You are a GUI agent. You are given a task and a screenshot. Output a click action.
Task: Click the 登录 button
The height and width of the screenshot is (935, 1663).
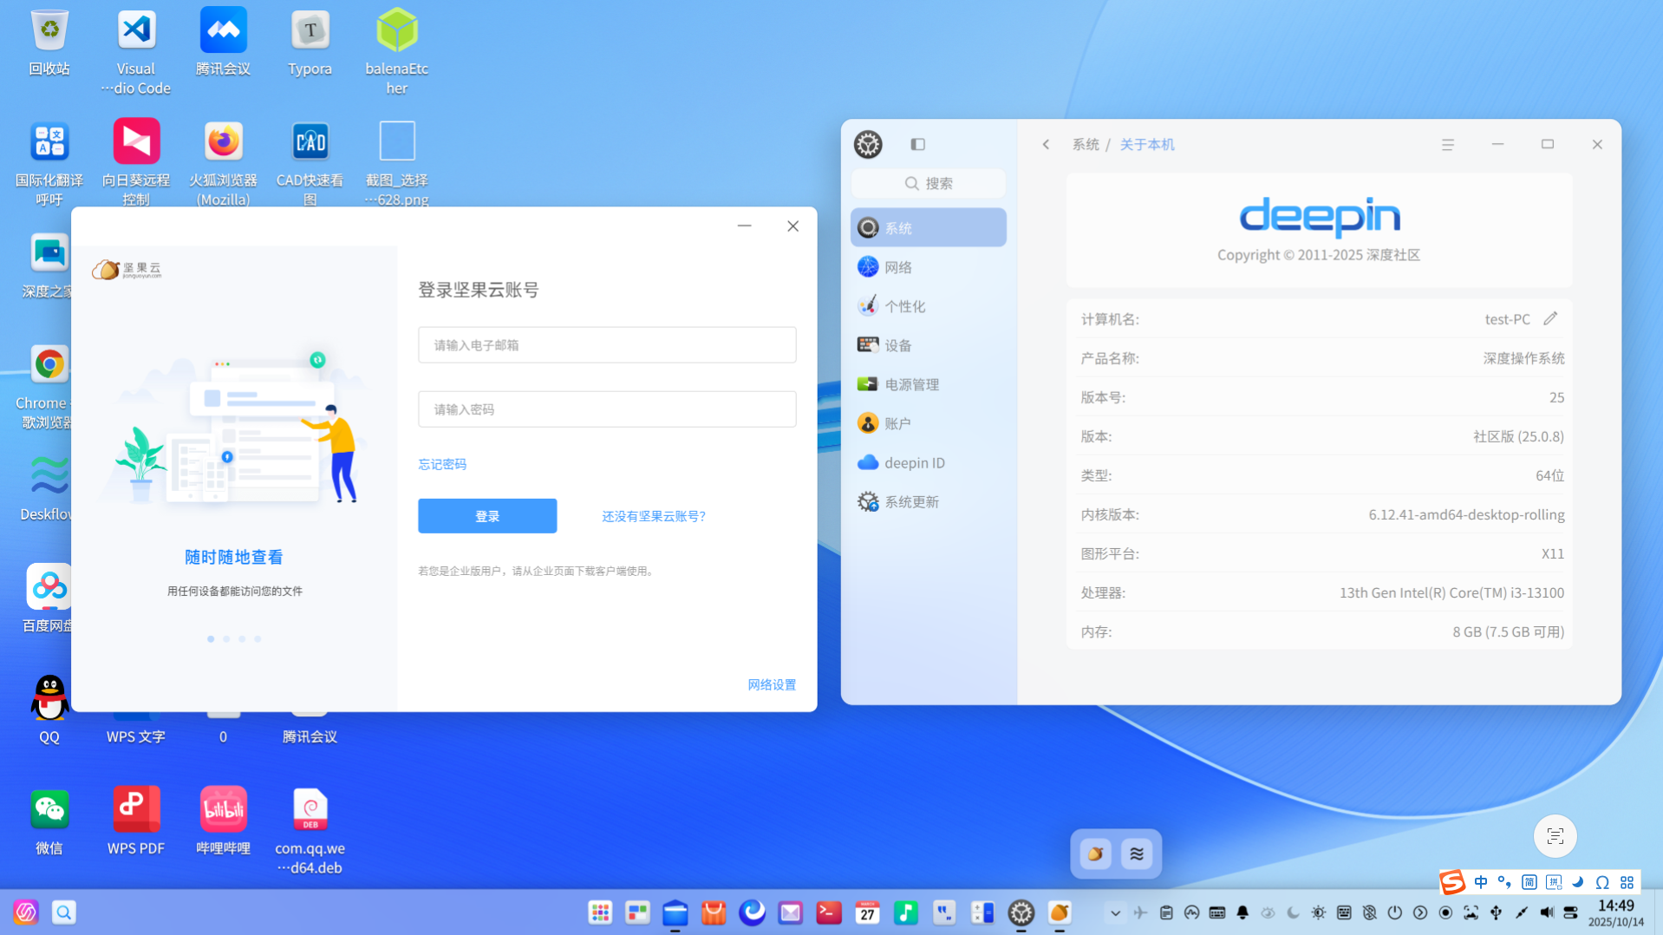coord(487,516)
